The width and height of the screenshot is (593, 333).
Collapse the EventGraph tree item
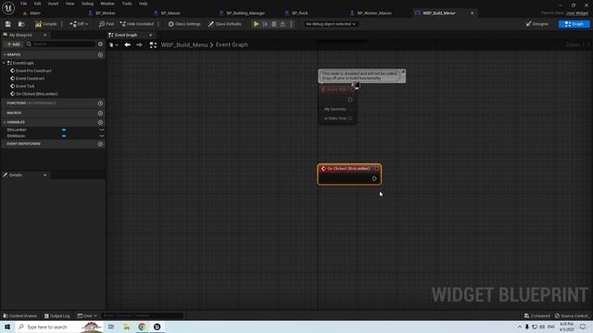click(4, 63)
